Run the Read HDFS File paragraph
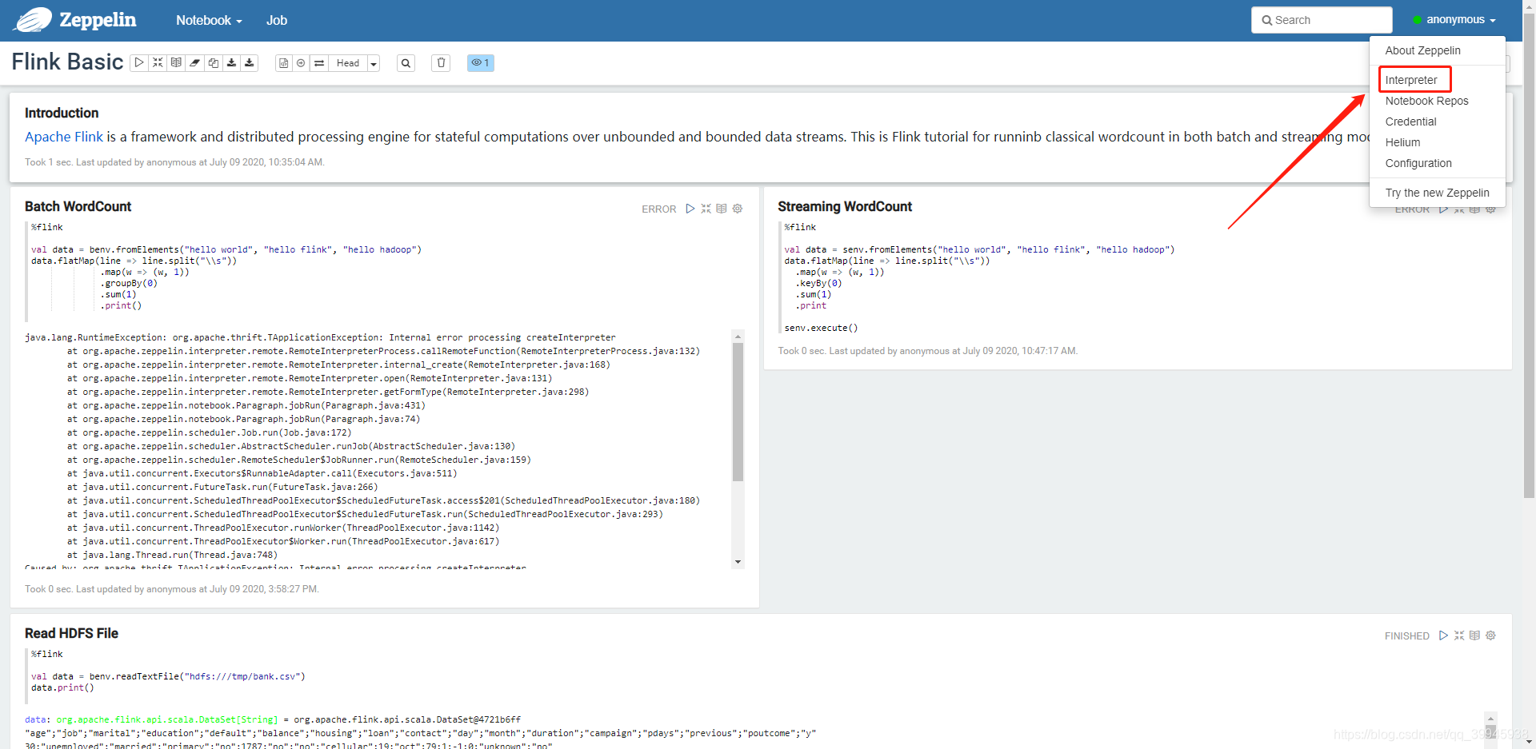This screenshot has width=1536, height=749. pyautogui.click(x=1443, y=635)
